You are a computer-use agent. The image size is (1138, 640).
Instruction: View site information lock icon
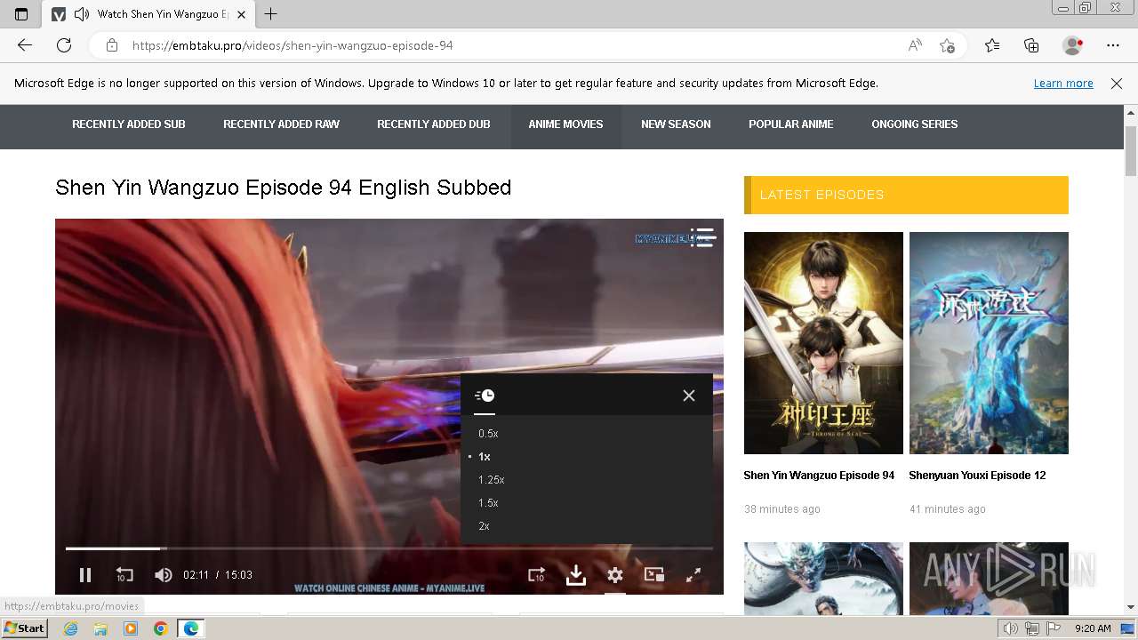[111, 45]
